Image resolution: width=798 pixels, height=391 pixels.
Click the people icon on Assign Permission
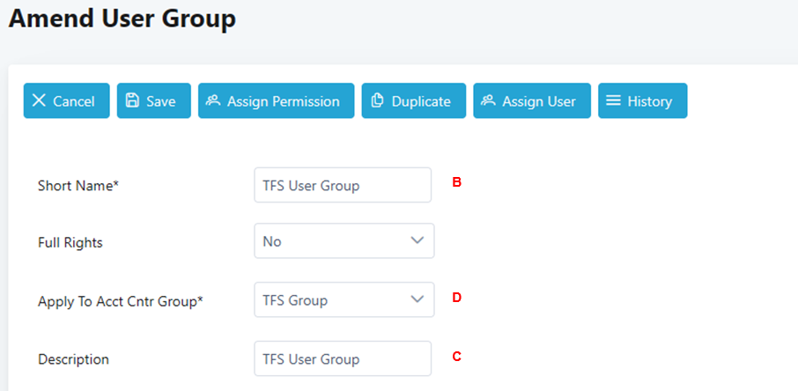pos(213,100)
